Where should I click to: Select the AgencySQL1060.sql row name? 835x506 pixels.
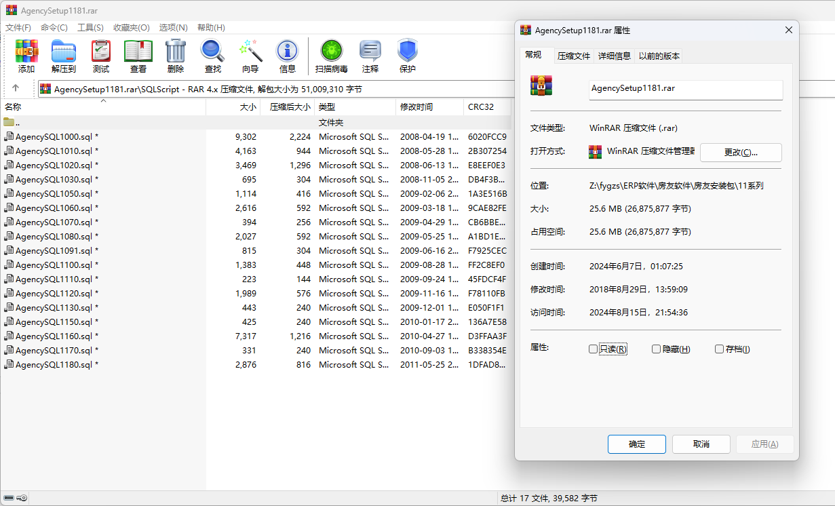(57, 208)
